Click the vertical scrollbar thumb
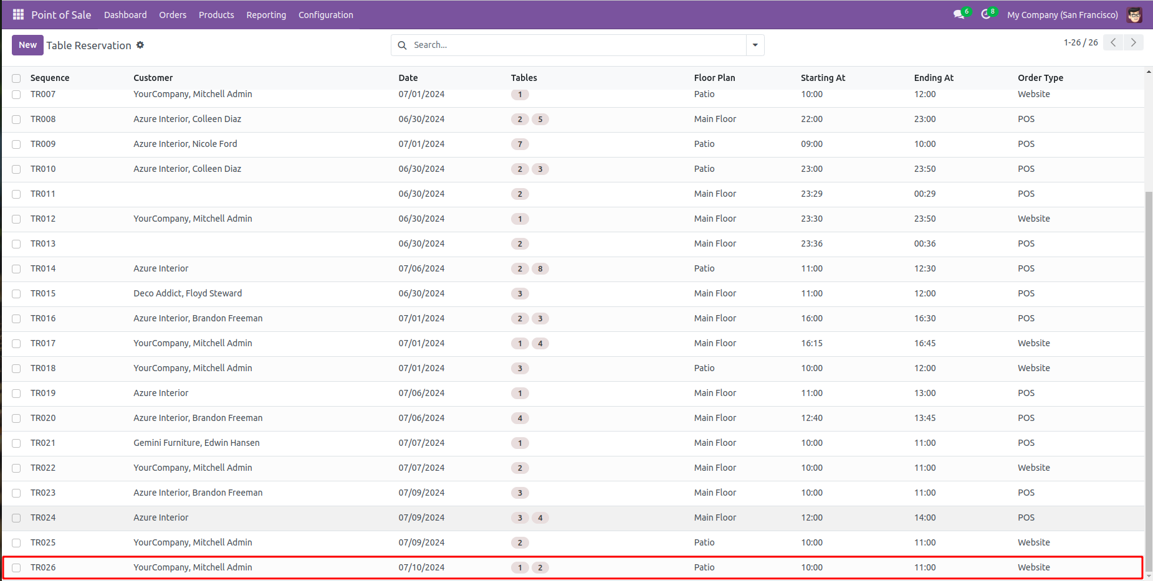 [x=1149, y=374]
